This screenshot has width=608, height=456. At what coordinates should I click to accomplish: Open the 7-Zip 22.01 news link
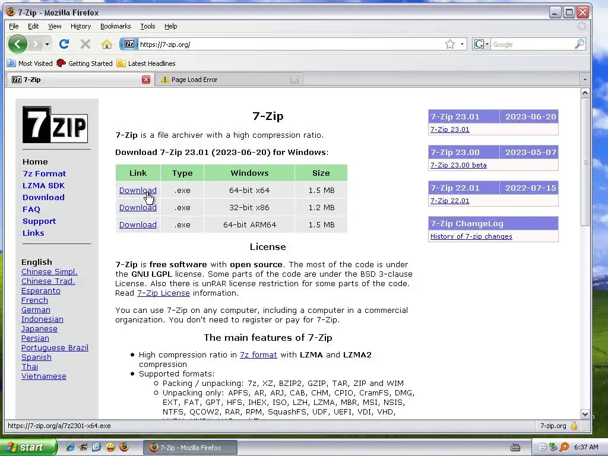[x=450, y=201]
